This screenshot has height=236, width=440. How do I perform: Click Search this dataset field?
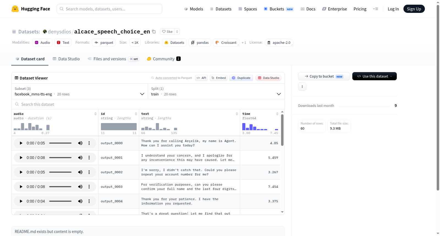[148, 104]
